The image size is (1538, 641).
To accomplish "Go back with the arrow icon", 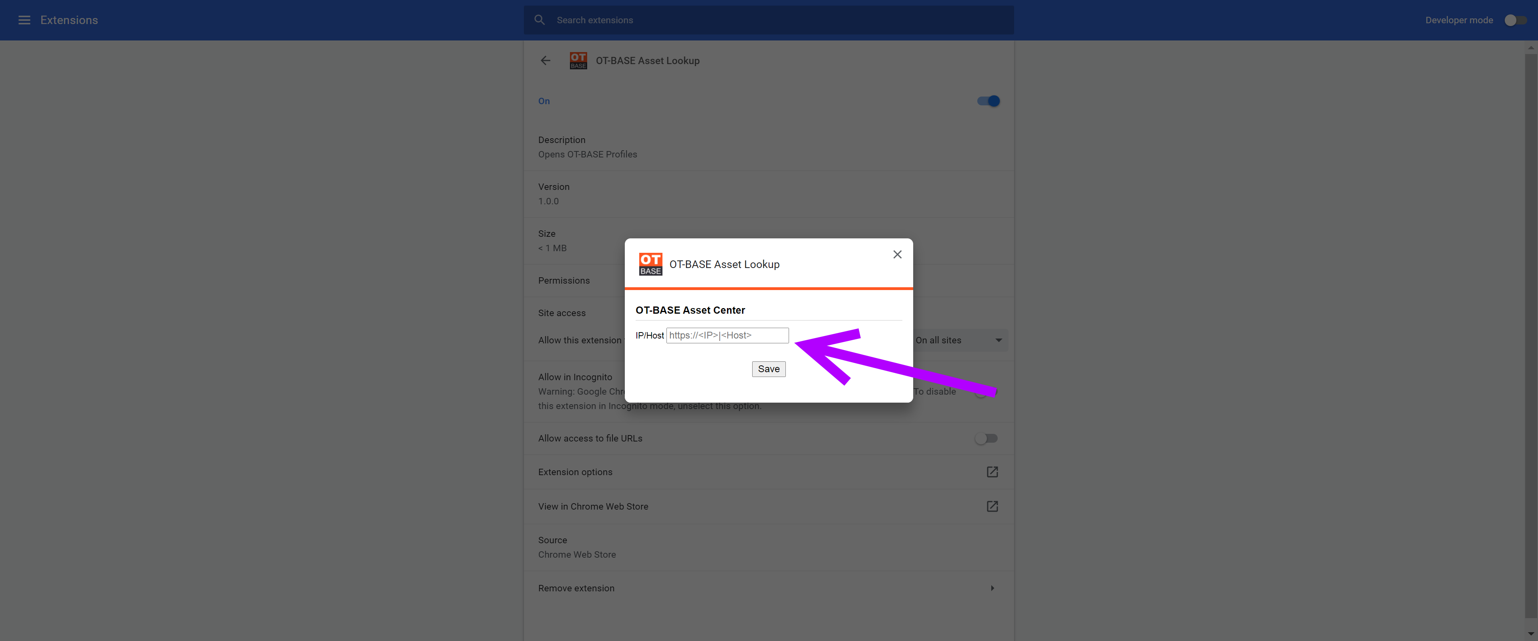I will coord(545,60).
